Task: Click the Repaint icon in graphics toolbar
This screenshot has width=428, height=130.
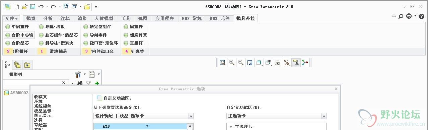Action: (250, 62)
